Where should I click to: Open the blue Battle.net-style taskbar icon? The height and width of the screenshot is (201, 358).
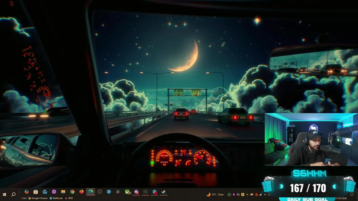click(x=109, y=192)
